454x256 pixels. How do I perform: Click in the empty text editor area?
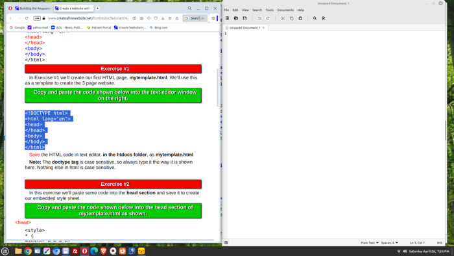coord(336,134)
